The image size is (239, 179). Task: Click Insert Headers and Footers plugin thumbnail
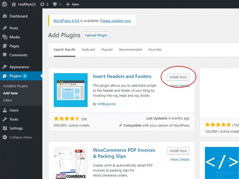point(71,90)
